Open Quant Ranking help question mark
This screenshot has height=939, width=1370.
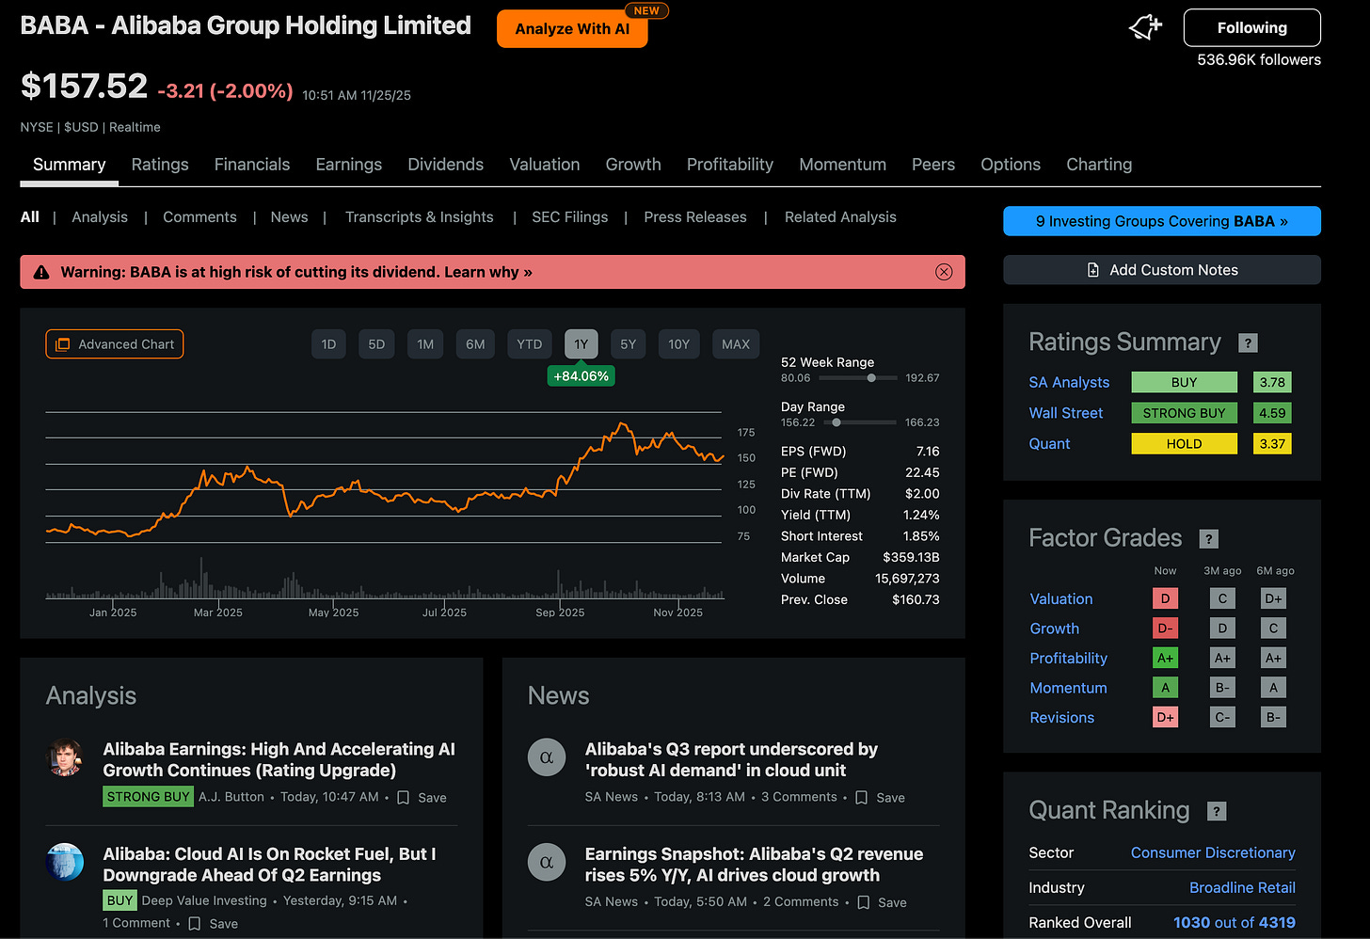1217,811
